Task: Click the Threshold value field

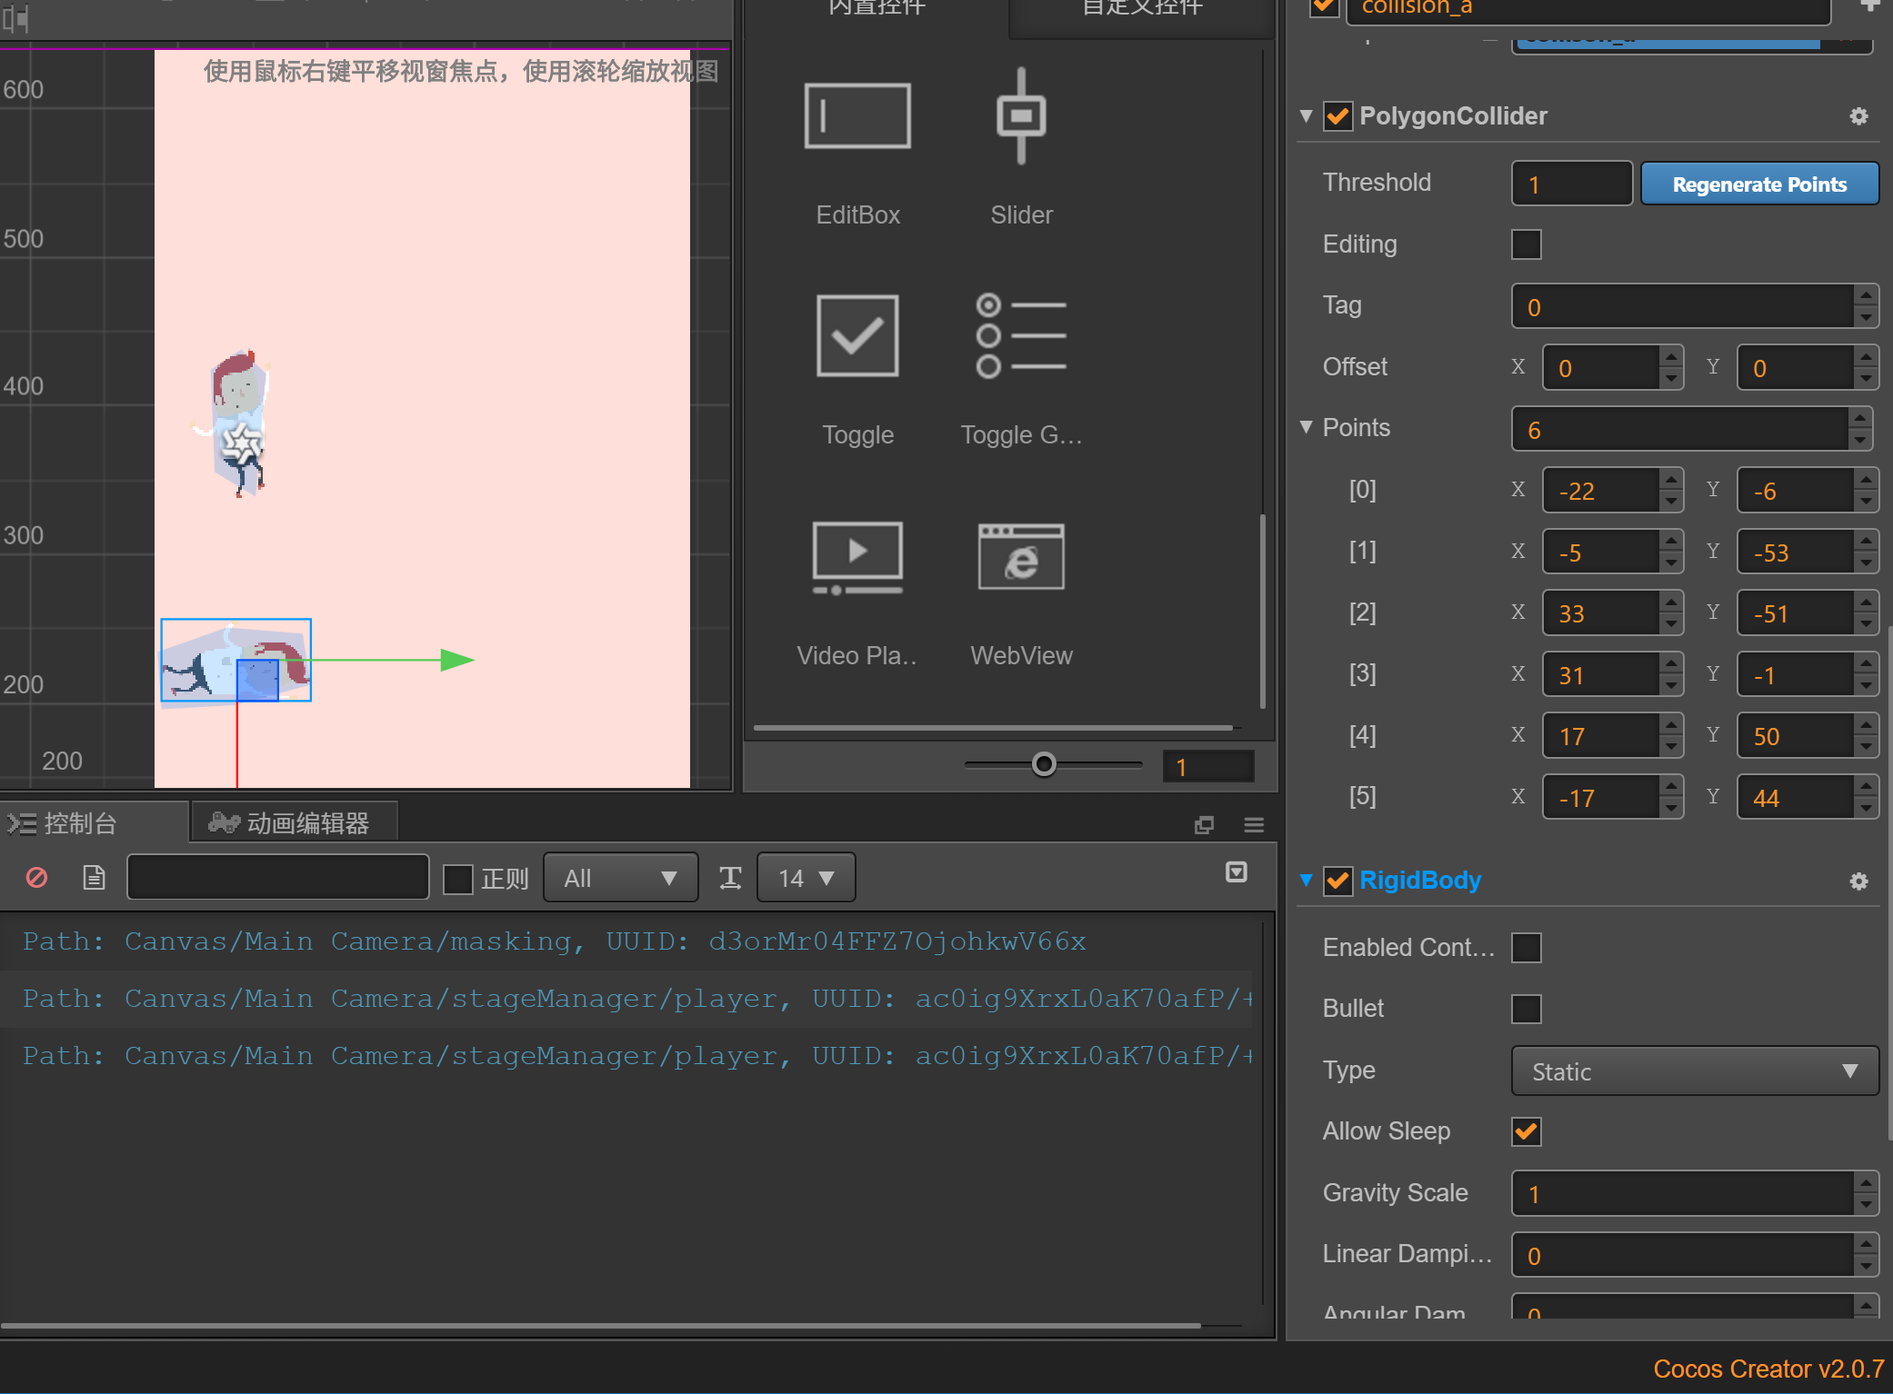Action: 1570,184
